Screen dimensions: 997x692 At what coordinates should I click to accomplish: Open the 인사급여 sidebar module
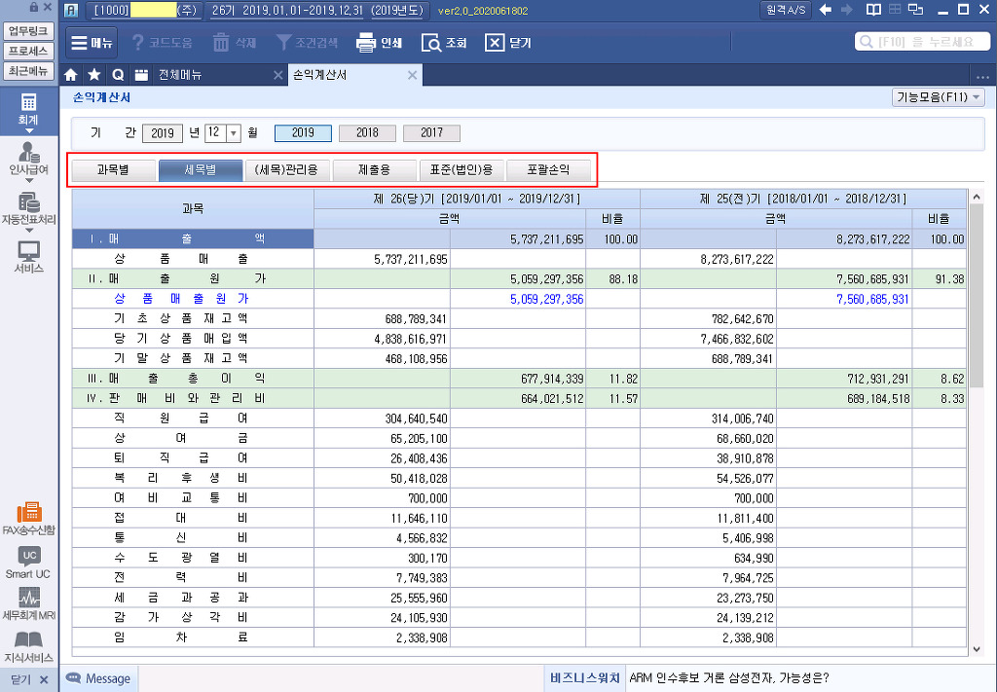(x=28, y=161)
